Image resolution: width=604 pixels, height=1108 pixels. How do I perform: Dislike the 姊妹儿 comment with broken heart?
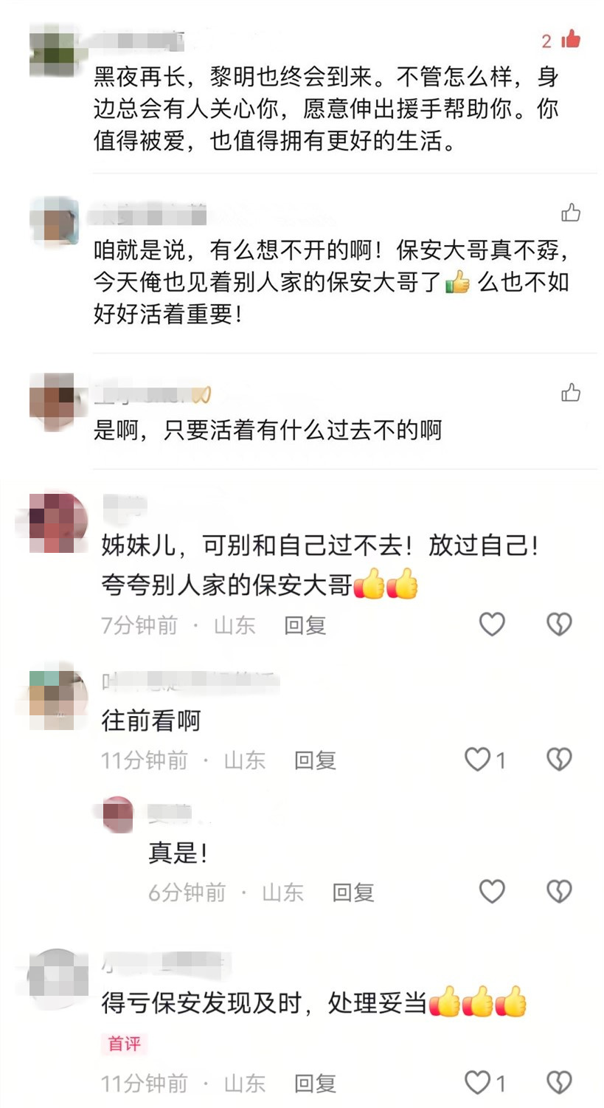559,624
